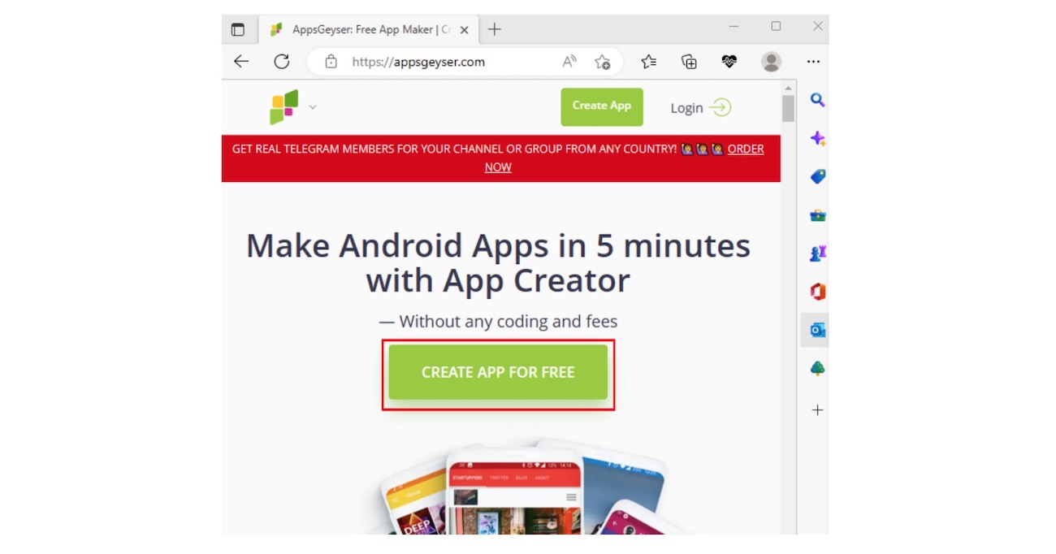Open the Tools toolbox icon in sidebar
1056x554 pixels.
tap(816, 214)
